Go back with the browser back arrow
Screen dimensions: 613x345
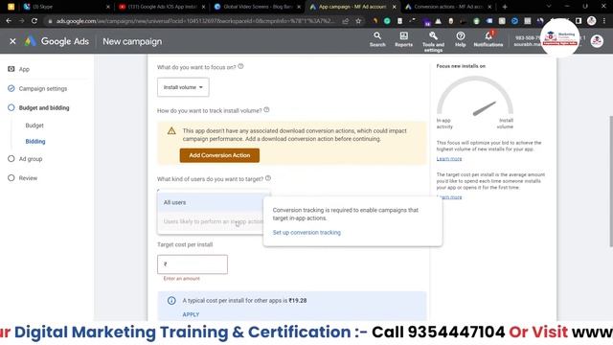[x=9, y=21]
